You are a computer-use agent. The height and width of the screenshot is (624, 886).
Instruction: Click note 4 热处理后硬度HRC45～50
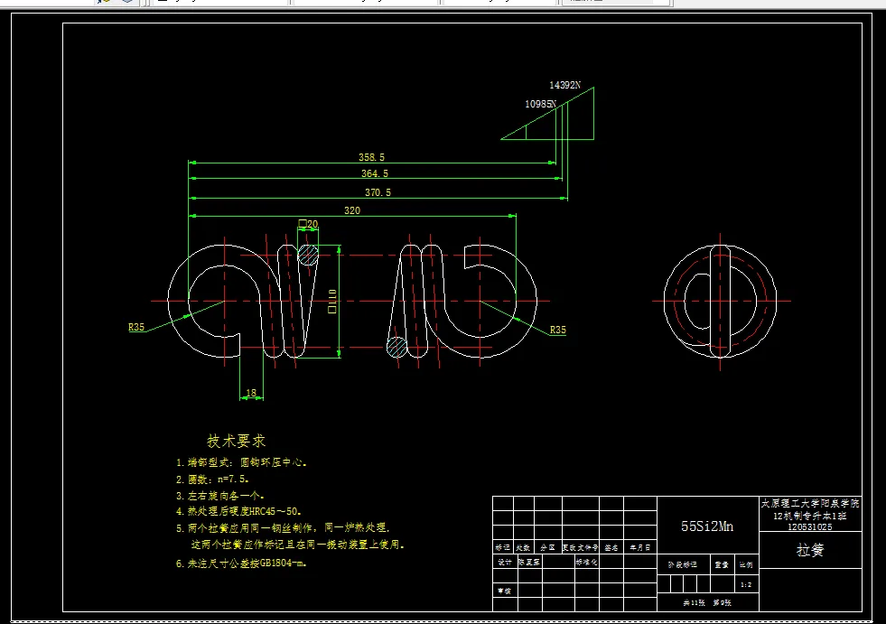click(x=238, y=511)
